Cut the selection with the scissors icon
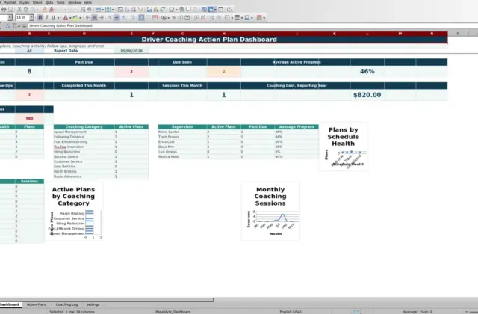The width and height of the screenshot is (478, 314). 19,10
